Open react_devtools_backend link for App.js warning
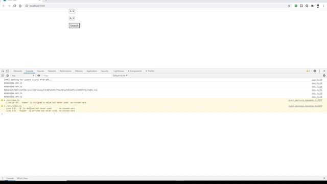 (x=305, y=100)
